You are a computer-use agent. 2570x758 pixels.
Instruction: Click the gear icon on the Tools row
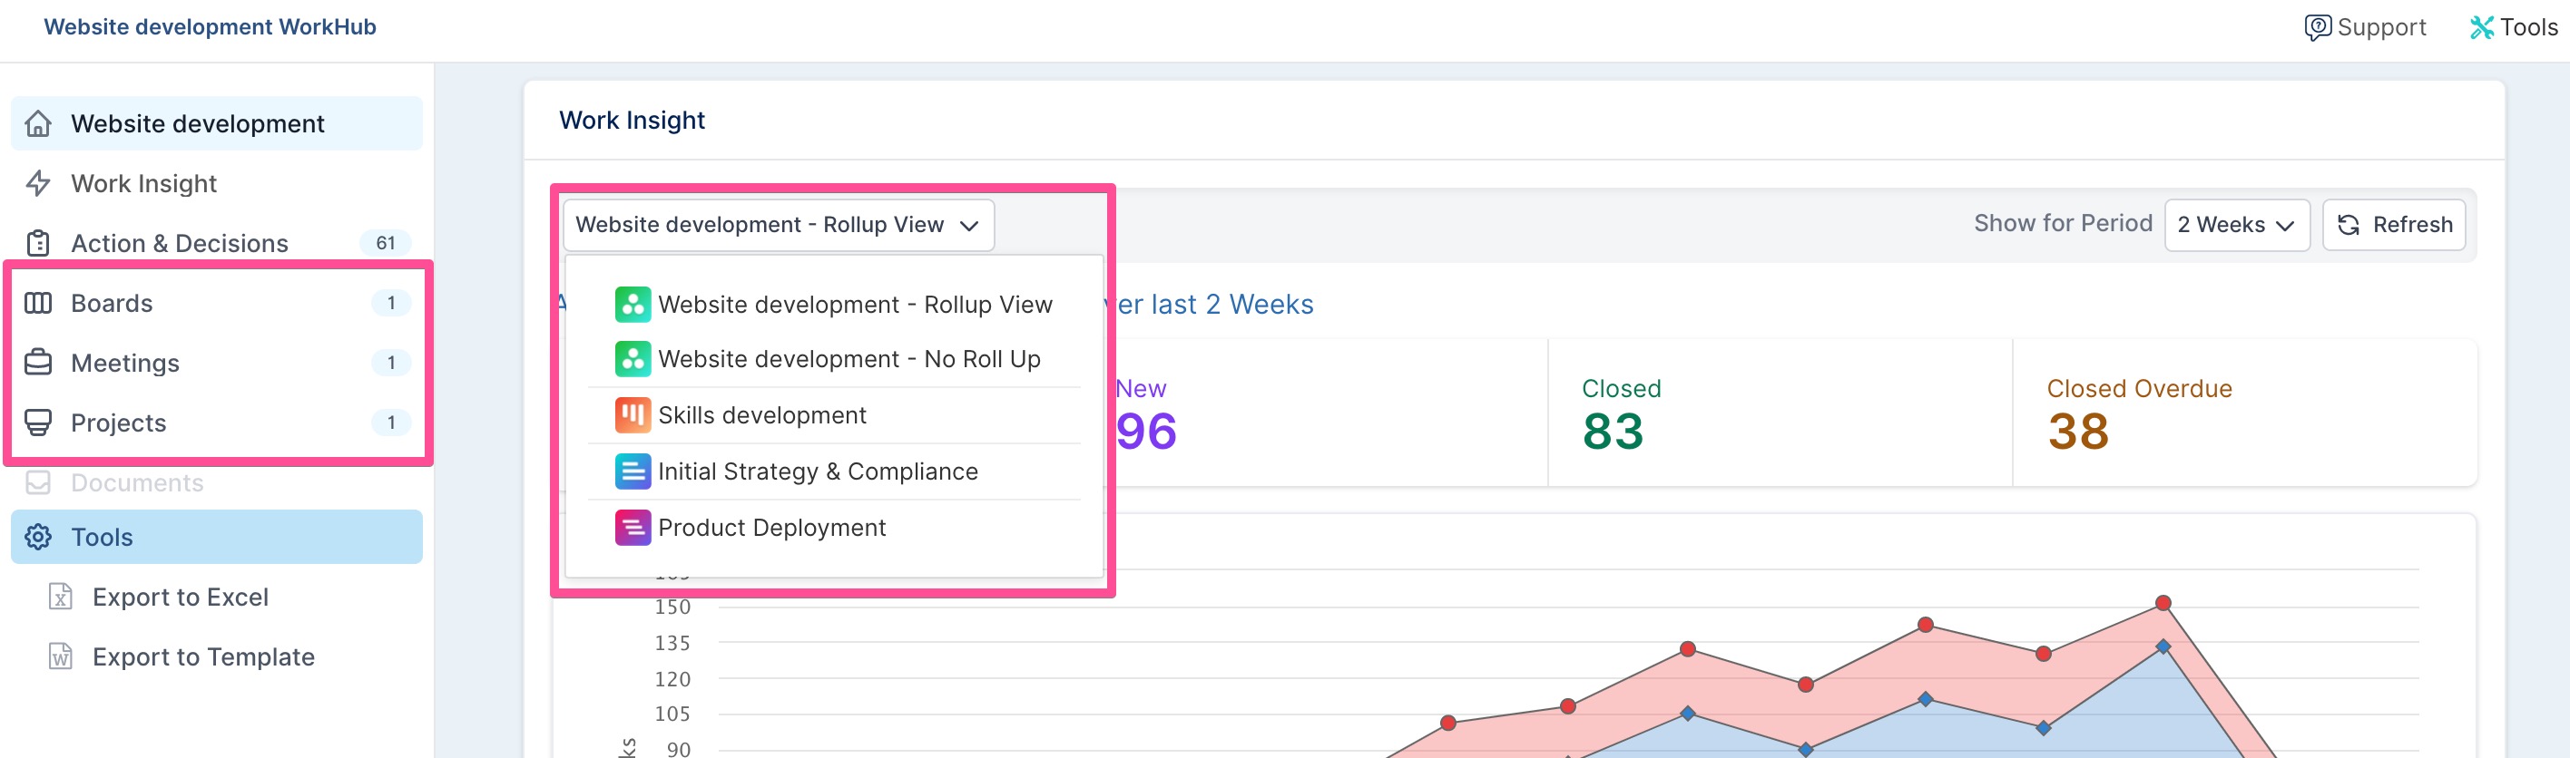click(38, 537)
